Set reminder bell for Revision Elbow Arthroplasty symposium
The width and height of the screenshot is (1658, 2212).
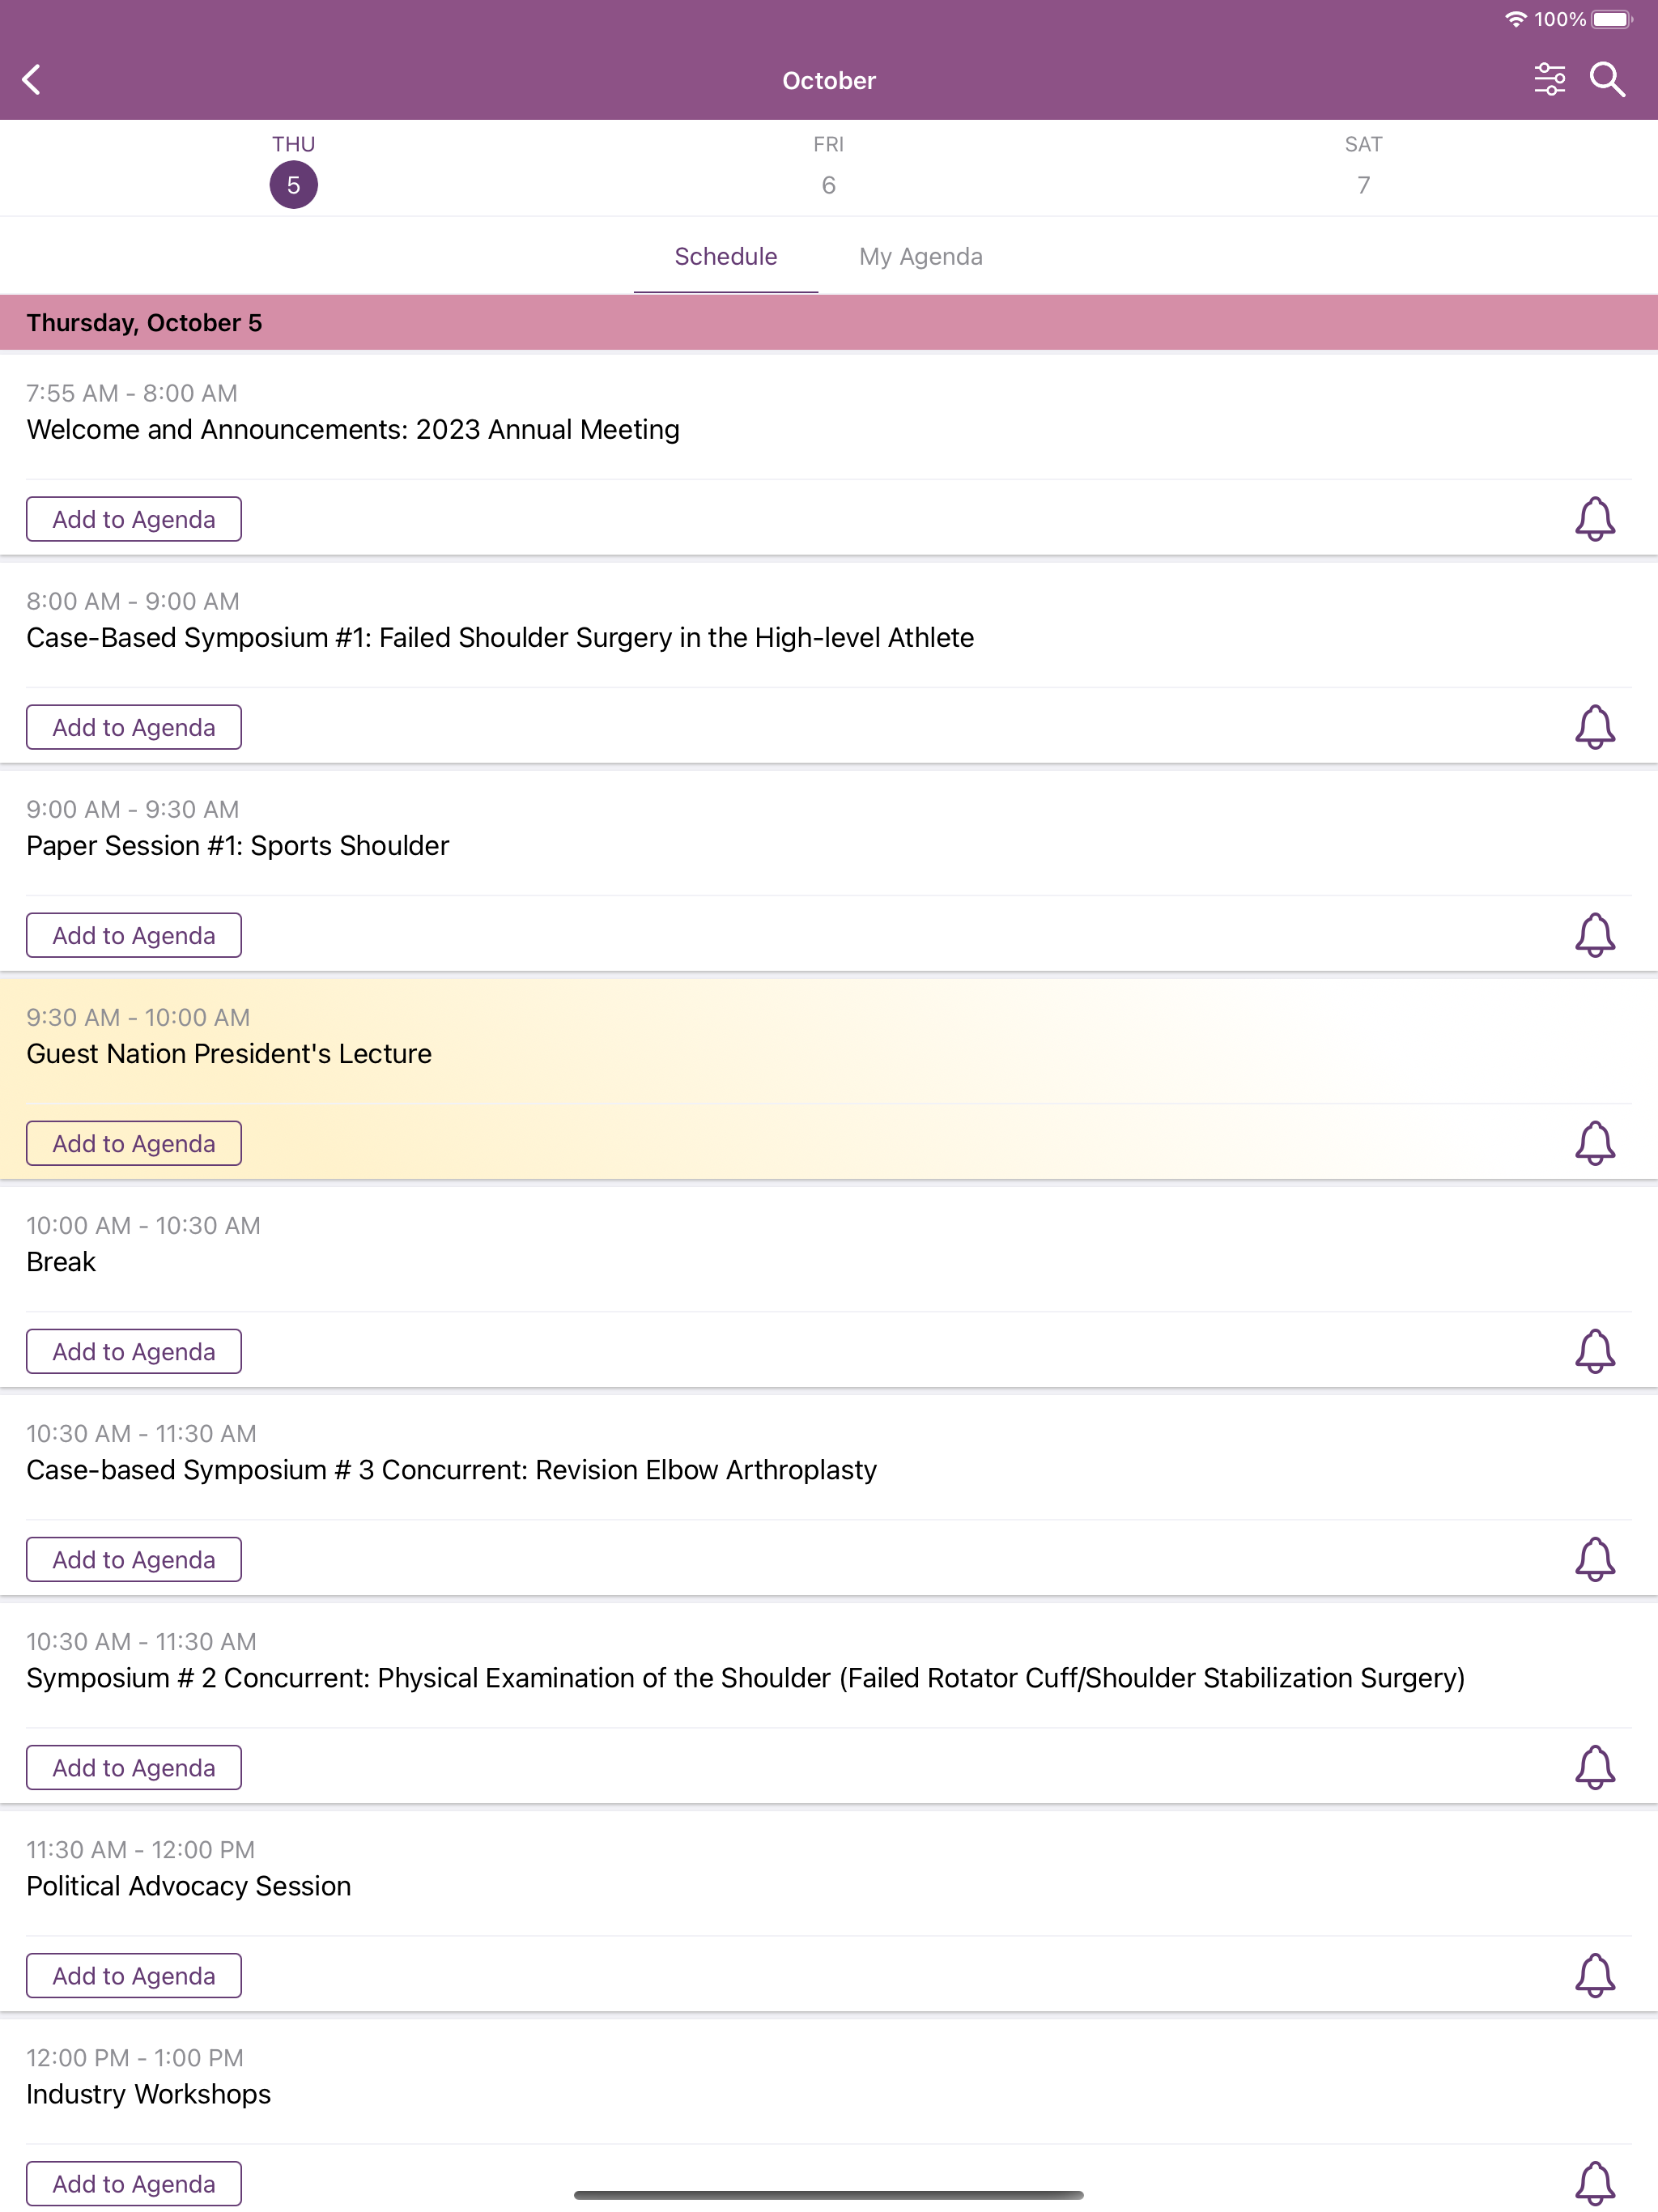tap(1595, 1559)
